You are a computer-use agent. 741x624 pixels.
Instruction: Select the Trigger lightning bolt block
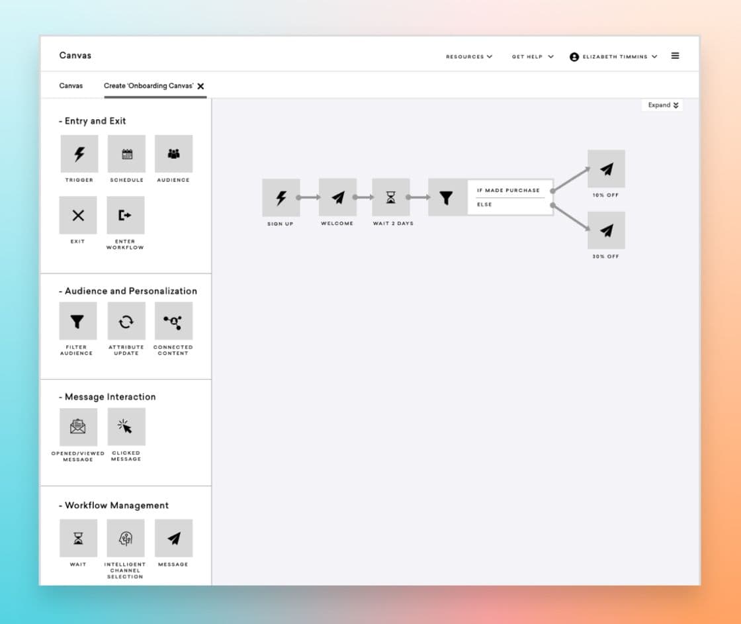pyautogui.click(x=79, y=154)
